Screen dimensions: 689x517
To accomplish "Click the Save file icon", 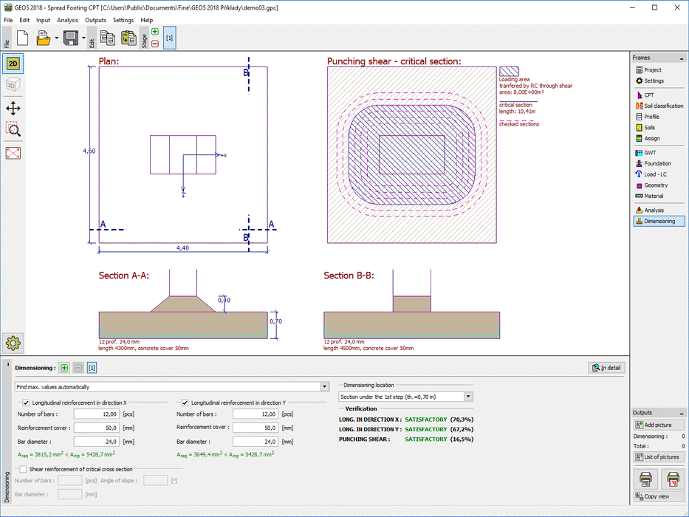I will point(70,38).
